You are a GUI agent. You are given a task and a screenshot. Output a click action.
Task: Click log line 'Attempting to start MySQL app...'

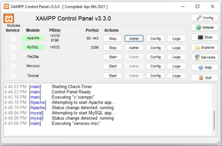coord(84,113)
